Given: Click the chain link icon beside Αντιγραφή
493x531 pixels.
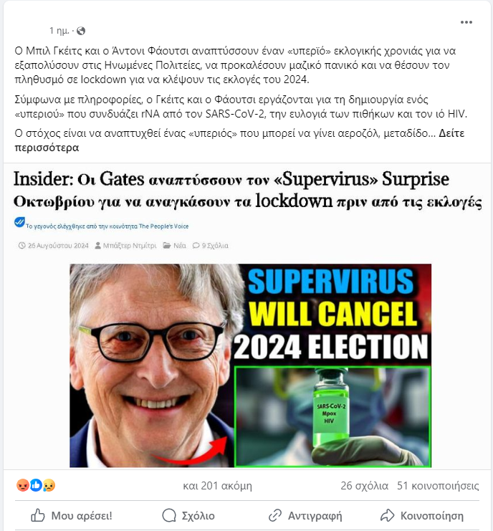Looking at the screenshot, I should click(x=275, y=515).
